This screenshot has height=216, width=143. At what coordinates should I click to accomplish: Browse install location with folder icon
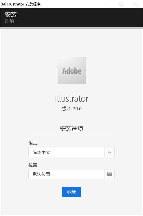point(109,174)
